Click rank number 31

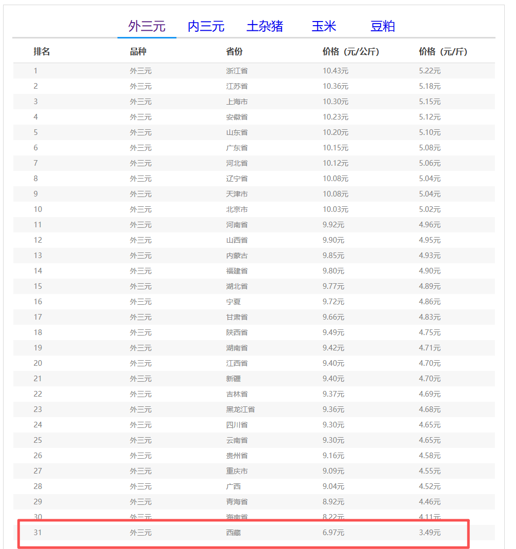click(x=37, y=533)
